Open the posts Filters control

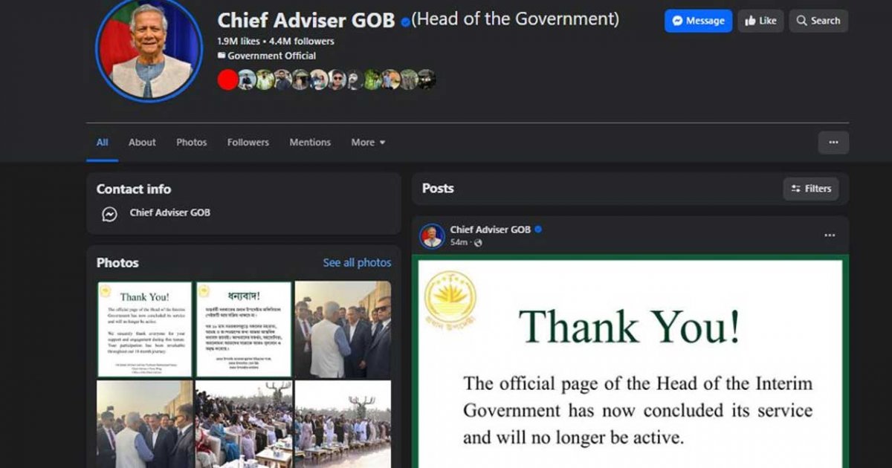tap(811, 189)
